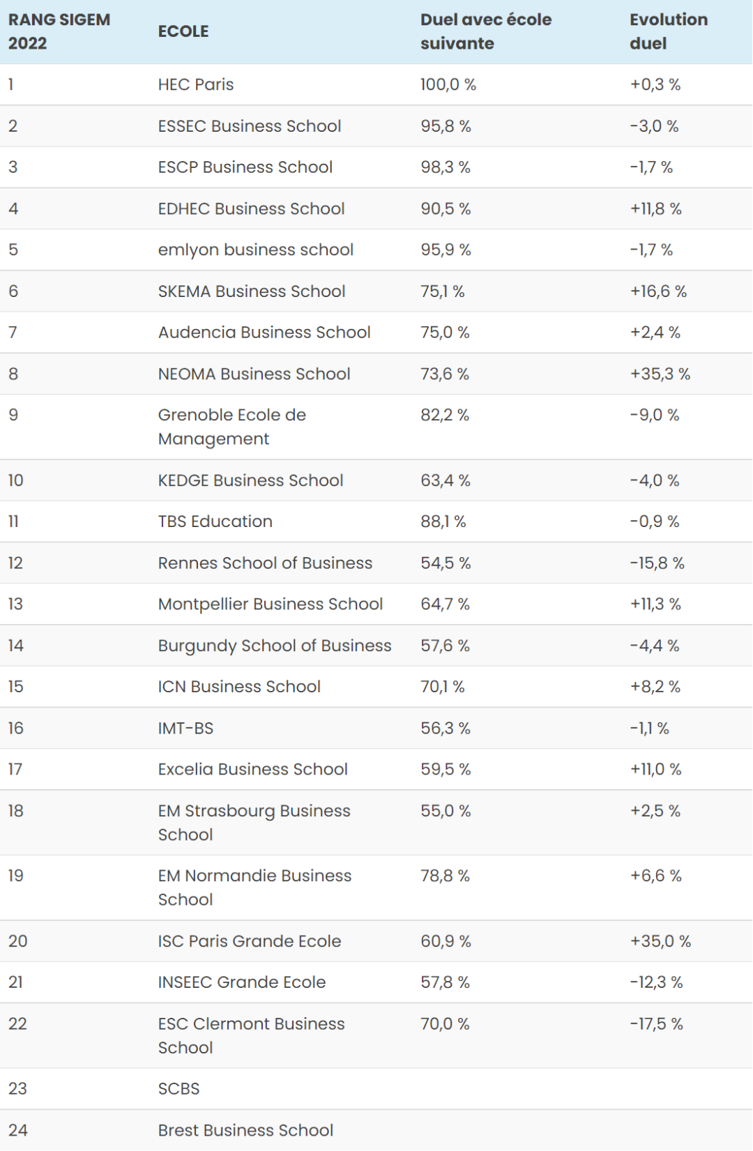This screenshot has width=753, height=1151.
Task: Click the ECOLE column header
Action: point(183,31)
